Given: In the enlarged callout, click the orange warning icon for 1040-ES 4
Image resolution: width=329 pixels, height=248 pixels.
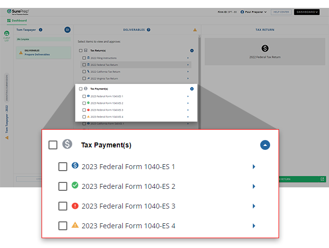Looking at the screenshot, I should click(75, 225).
